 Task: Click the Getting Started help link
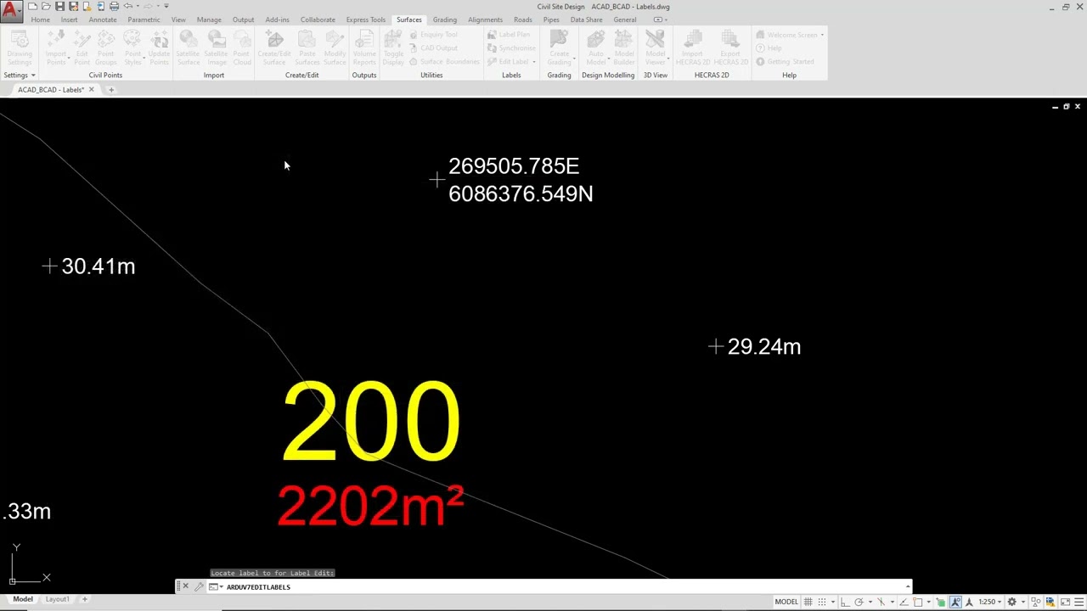[785, 61]
